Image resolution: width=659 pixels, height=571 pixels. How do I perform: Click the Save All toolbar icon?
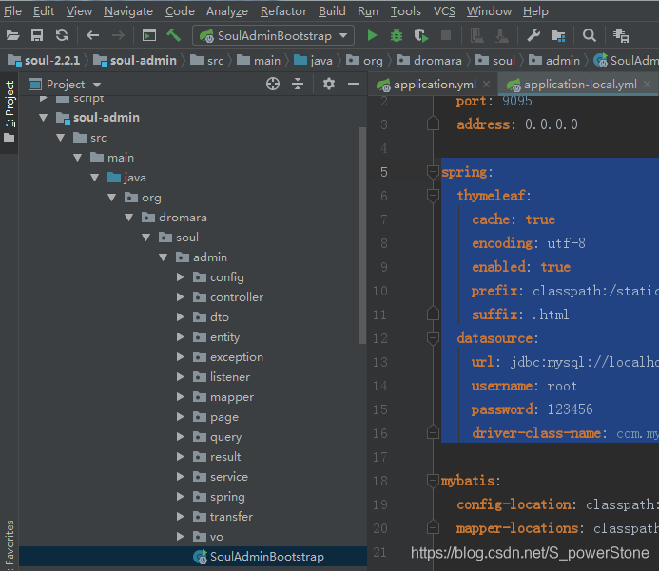pos(37,35)
